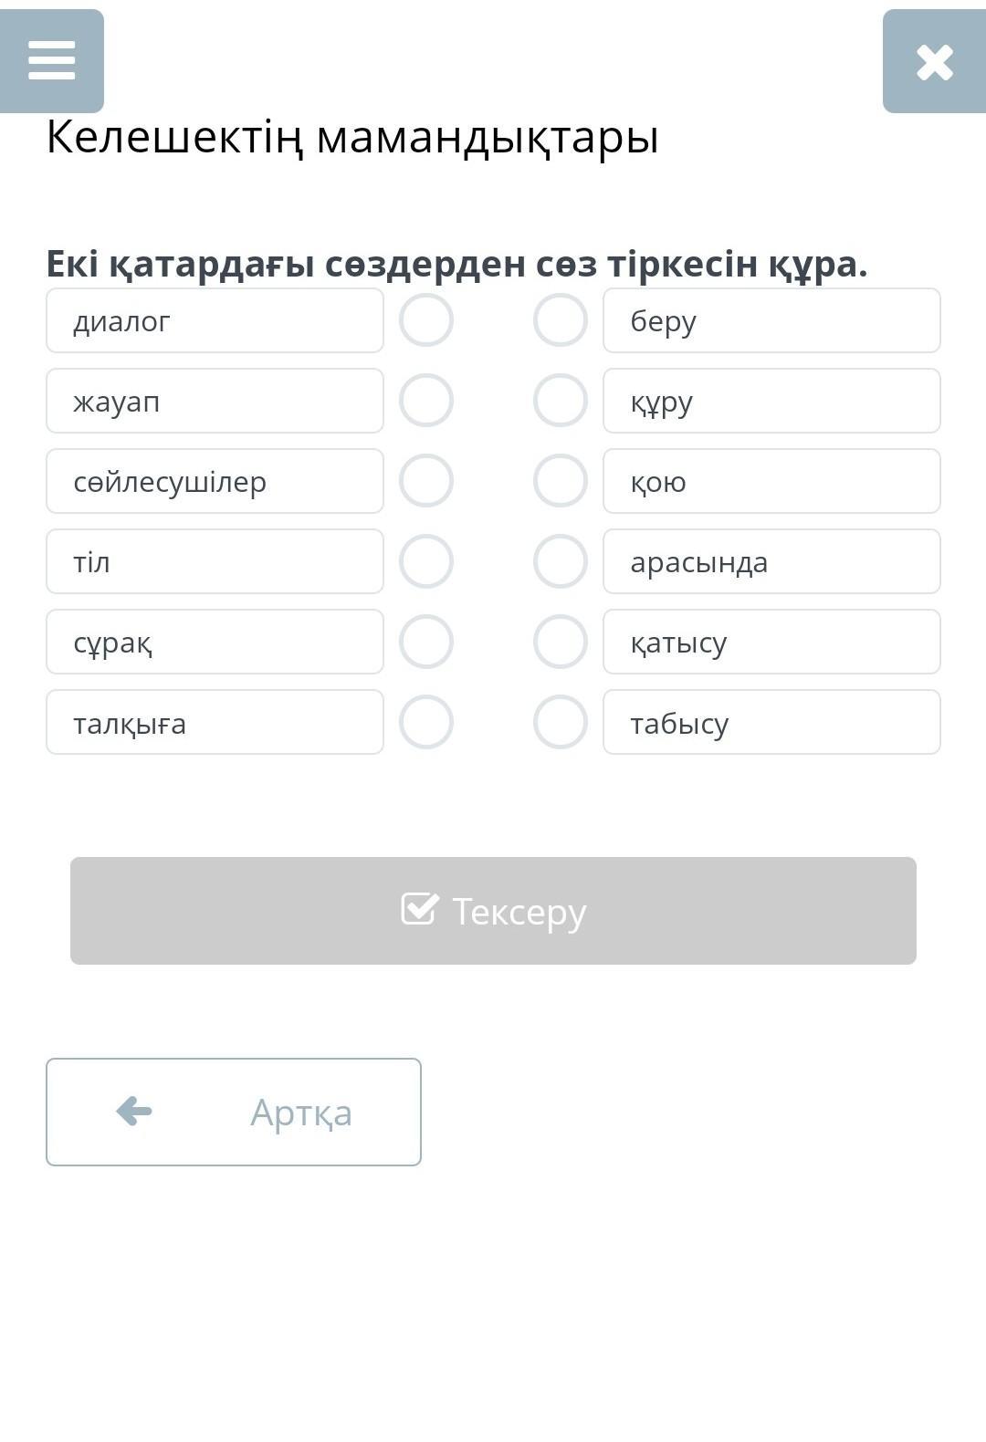Go back with the 'Артқа' button
The image size is (986, 1442).
point(234,1112)
